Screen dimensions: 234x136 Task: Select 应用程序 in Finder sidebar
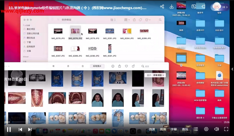pos(31,47)
